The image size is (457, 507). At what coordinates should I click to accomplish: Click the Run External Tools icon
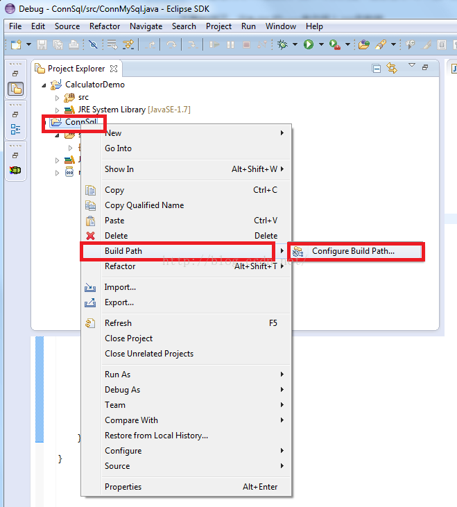tap(334, 44)
